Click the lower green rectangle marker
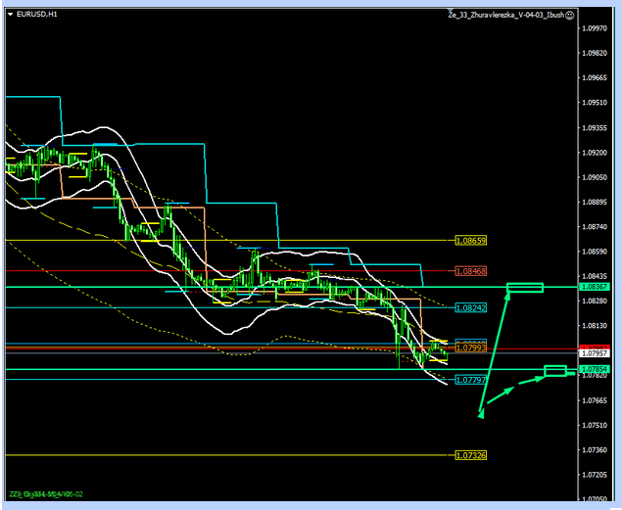The width and height of the screenshot is (622, 510). click(555, 370)
